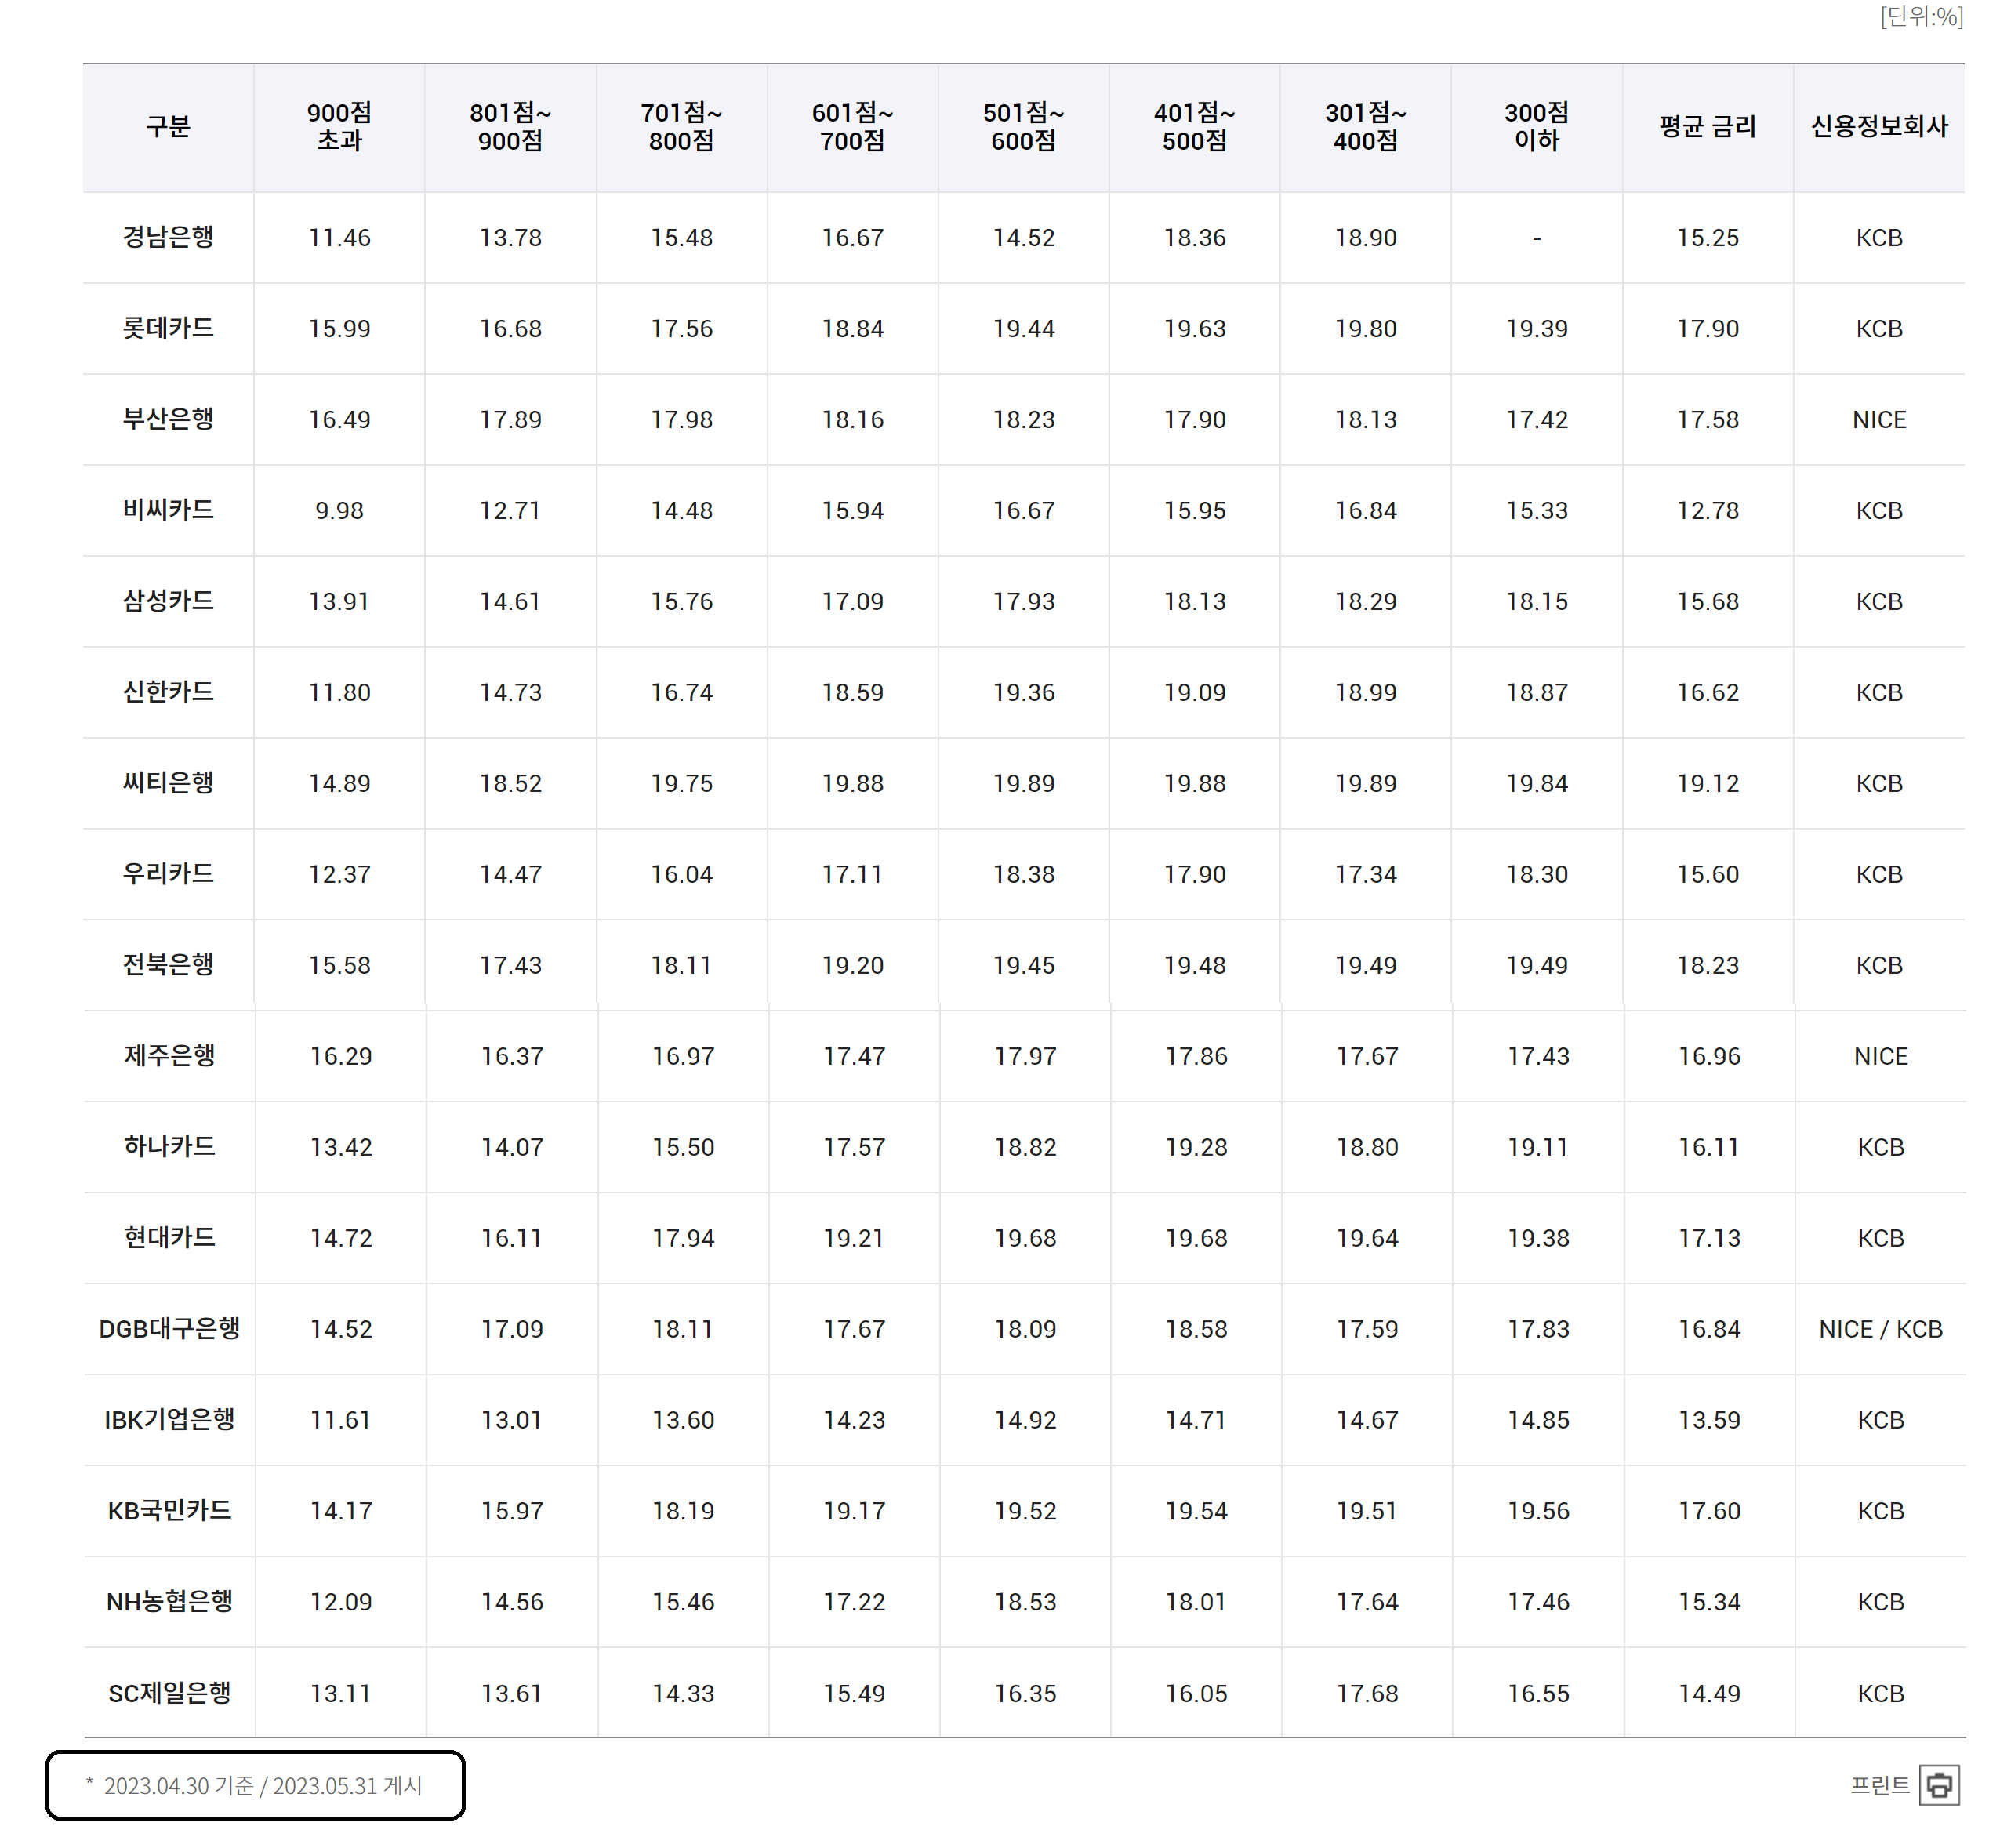Select the 경남은행 row label
This screenshot has height=1848, width=2000.
(168, 238)
